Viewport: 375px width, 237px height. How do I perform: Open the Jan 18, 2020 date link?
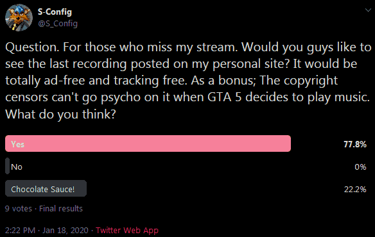coord(65,231)
